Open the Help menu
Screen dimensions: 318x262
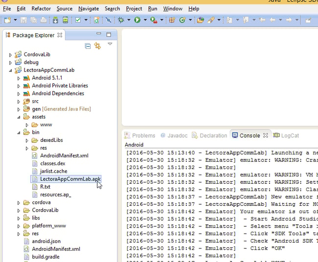194,9
